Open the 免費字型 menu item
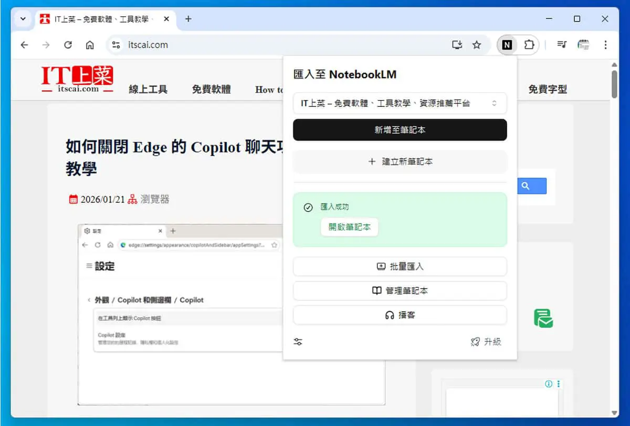This screenshot has width=630, height=426. tap(548, 90)
